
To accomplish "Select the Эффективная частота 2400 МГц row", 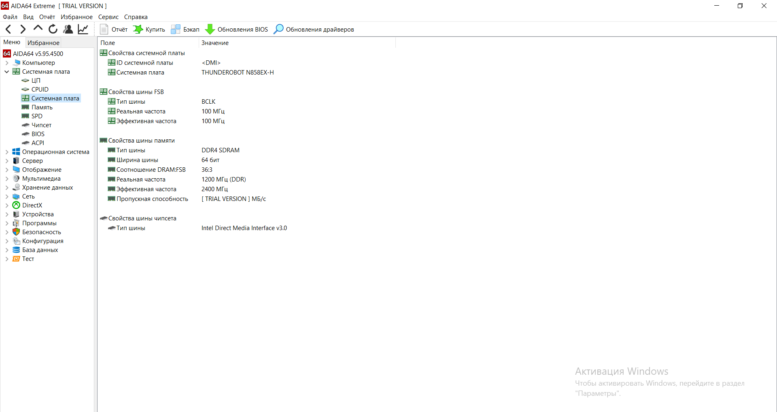I will tap(168, 189).
